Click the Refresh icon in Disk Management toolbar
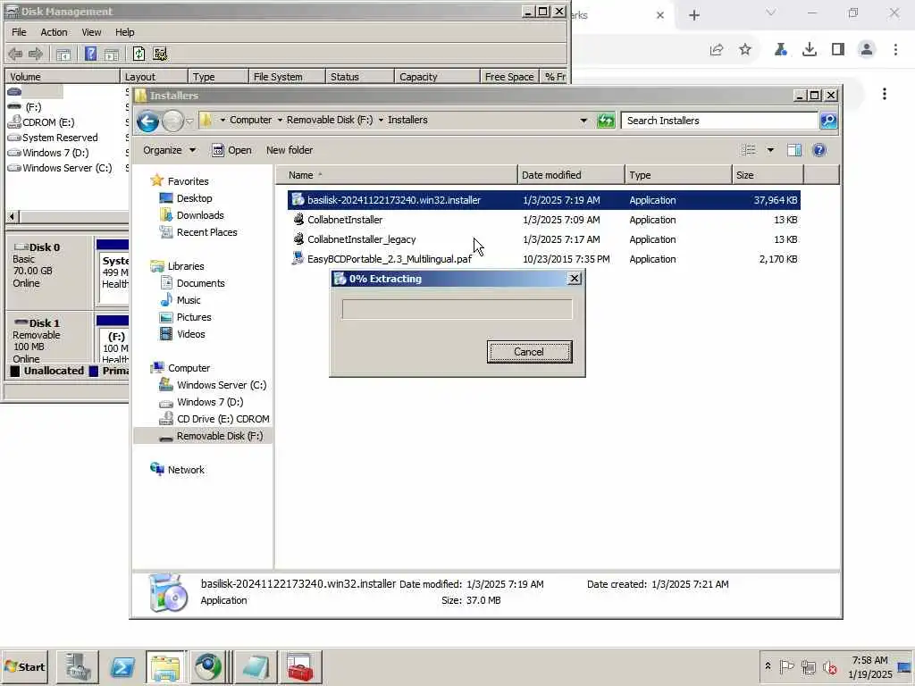 pos(139,54)
